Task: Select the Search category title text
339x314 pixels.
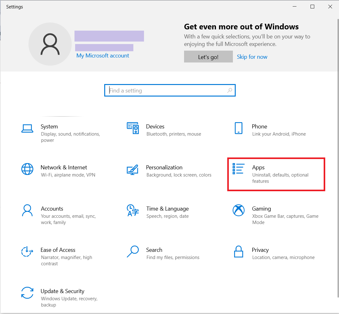Action: tap(154, 250)
